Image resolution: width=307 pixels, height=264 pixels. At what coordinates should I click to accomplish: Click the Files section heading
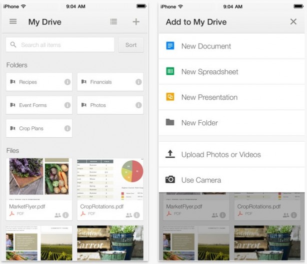pos(12,151)
